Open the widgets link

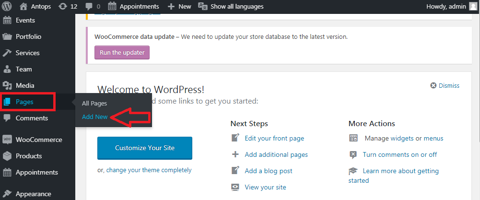pyautogui.click(x=402, y=139)
